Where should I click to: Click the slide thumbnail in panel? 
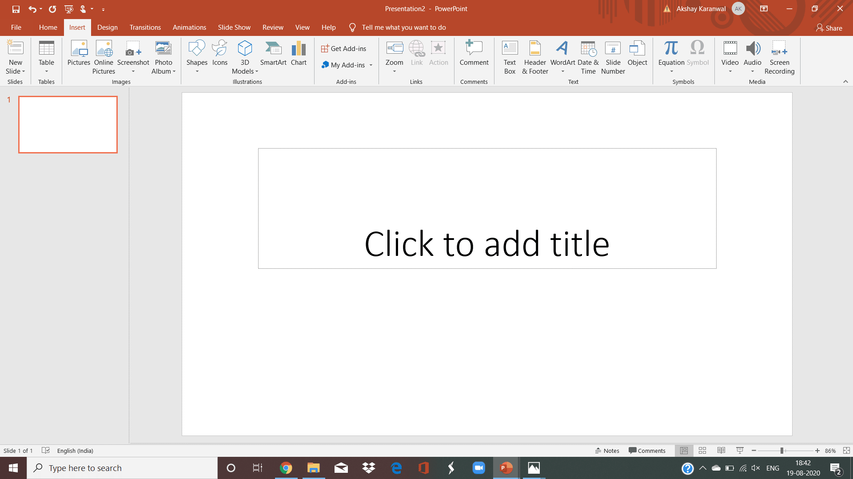point(68,125)
